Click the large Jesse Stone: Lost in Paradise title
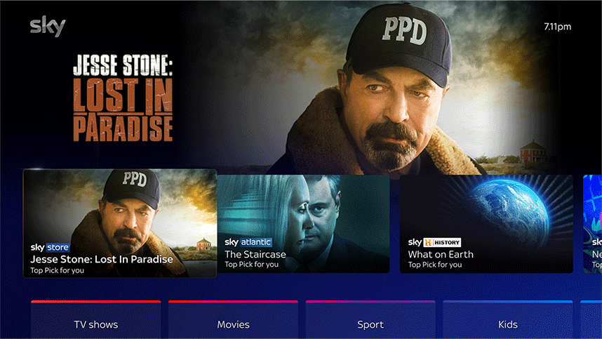 click(x=123, y=98)
